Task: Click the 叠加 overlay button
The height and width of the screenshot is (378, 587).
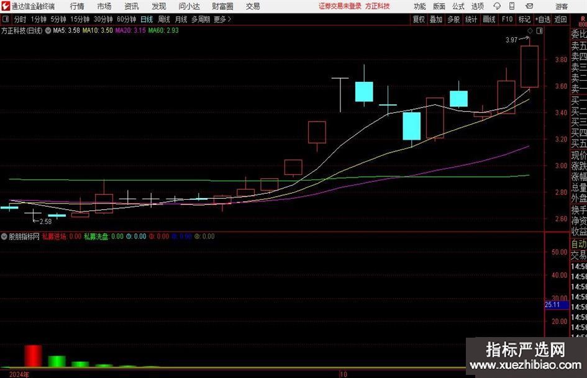Action: coord(436,19)
